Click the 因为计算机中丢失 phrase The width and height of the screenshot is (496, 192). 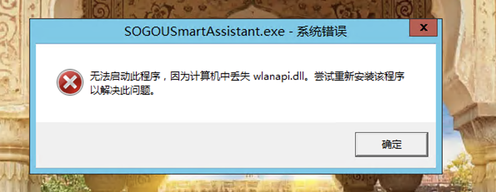pos(208,76)
